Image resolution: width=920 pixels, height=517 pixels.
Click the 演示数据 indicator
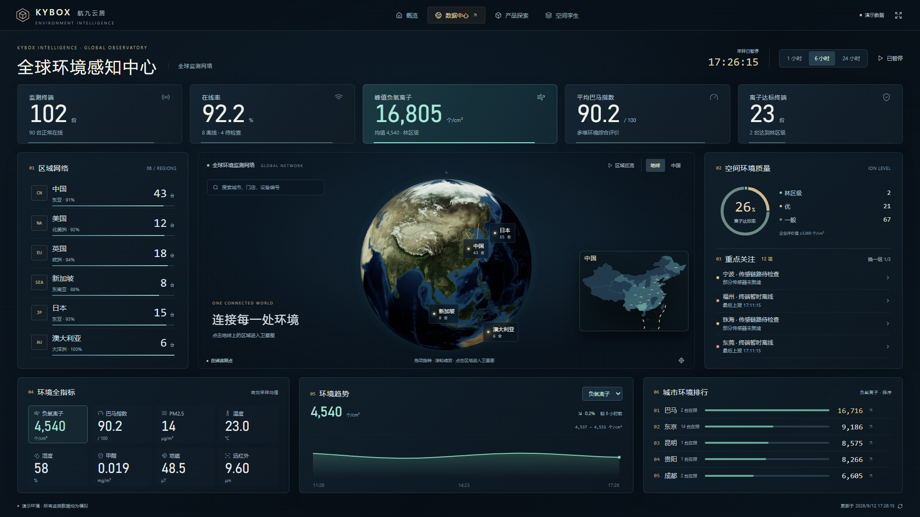pos(872,15)
